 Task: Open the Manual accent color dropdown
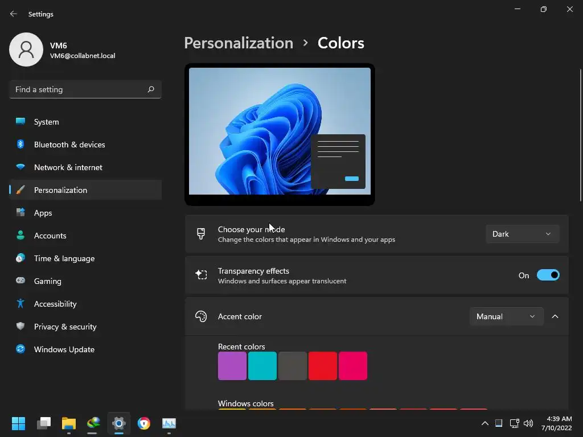coord(506,316)
